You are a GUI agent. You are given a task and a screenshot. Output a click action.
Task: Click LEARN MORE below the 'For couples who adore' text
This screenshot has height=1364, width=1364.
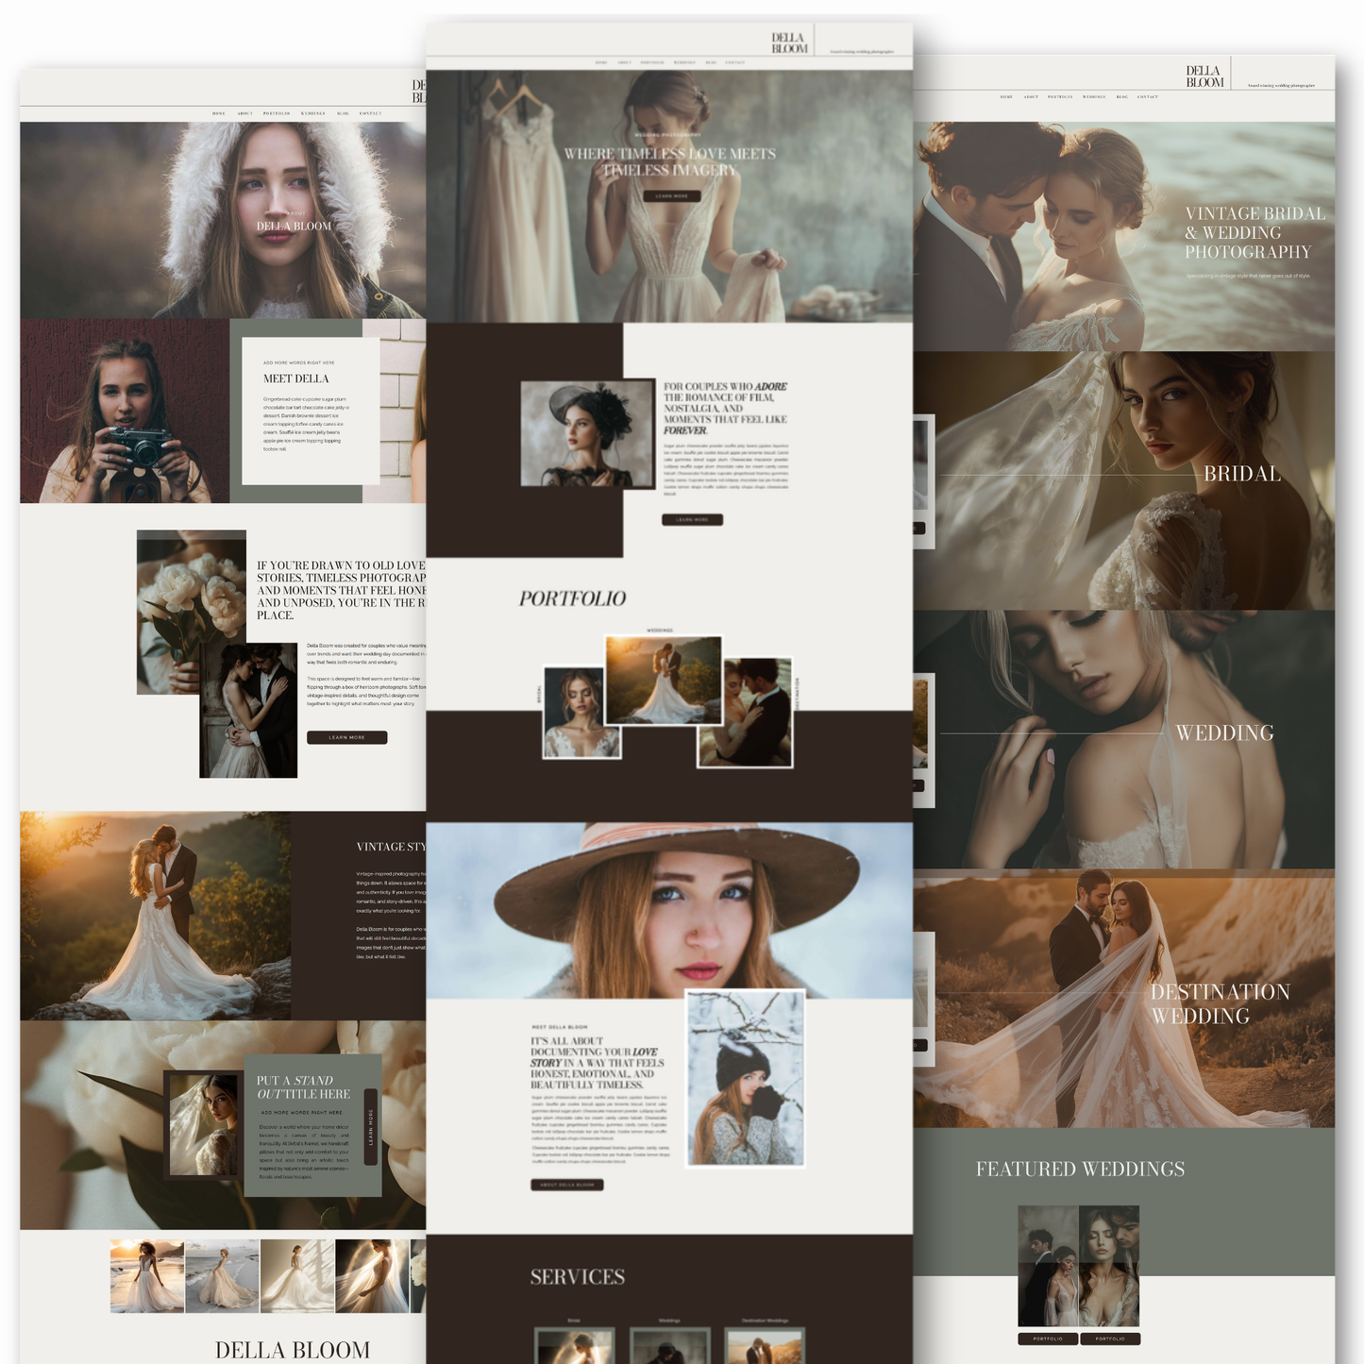692,520
